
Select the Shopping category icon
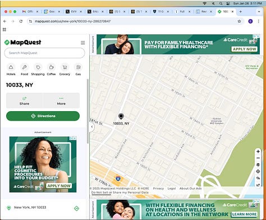point(38,67)
